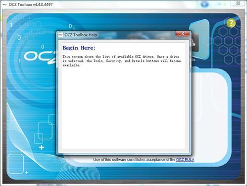
Task: Click the OCZ Toolbox Help title icon
Action: (60, 35)
